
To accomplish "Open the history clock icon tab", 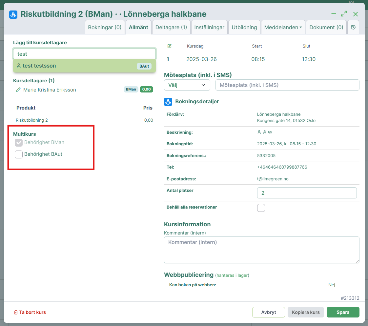I will pos(353,27).
